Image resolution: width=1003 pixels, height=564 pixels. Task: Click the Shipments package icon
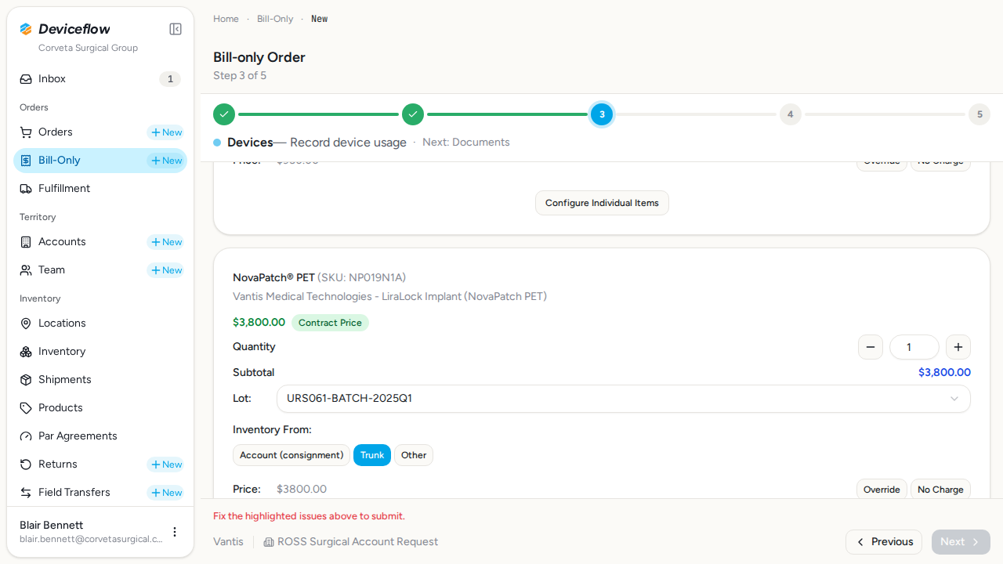pyautogui.click(x=26, y=380)
